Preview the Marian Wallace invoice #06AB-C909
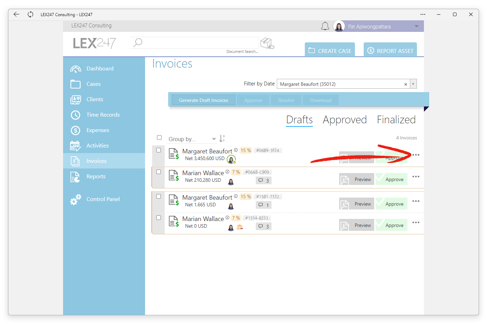This screenshot has width=487, height=324. (357, 179)
